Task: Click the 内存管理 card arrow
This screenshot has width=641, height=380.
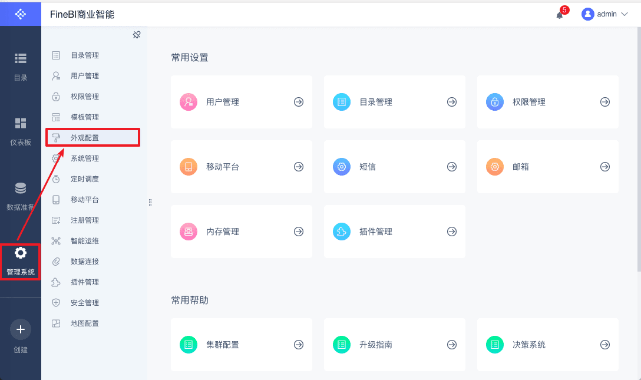Action: coord(299,232)
